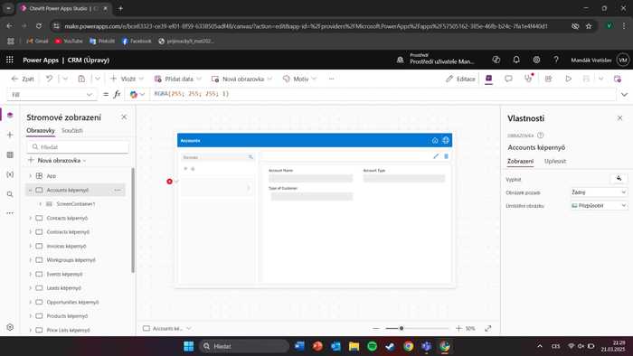
Task: Click the undo arrow in toolbar
Action: [x=49, y=79]
